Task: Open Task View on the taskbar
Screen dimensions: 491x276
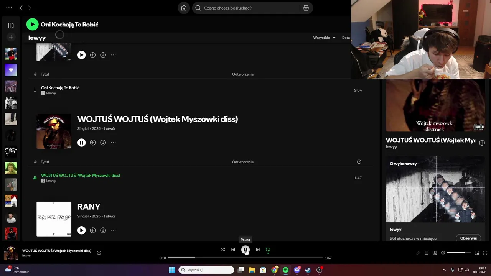Action: pyautogui.click(x=241, y=270)
